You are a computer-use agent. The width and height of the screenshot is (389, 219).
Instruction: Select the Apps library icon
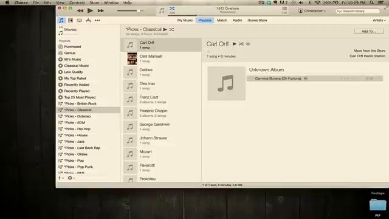pyautogui.click(x=88, y=20)
